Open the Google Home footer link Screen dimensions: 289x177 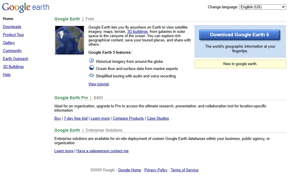(x=129, y=170)
